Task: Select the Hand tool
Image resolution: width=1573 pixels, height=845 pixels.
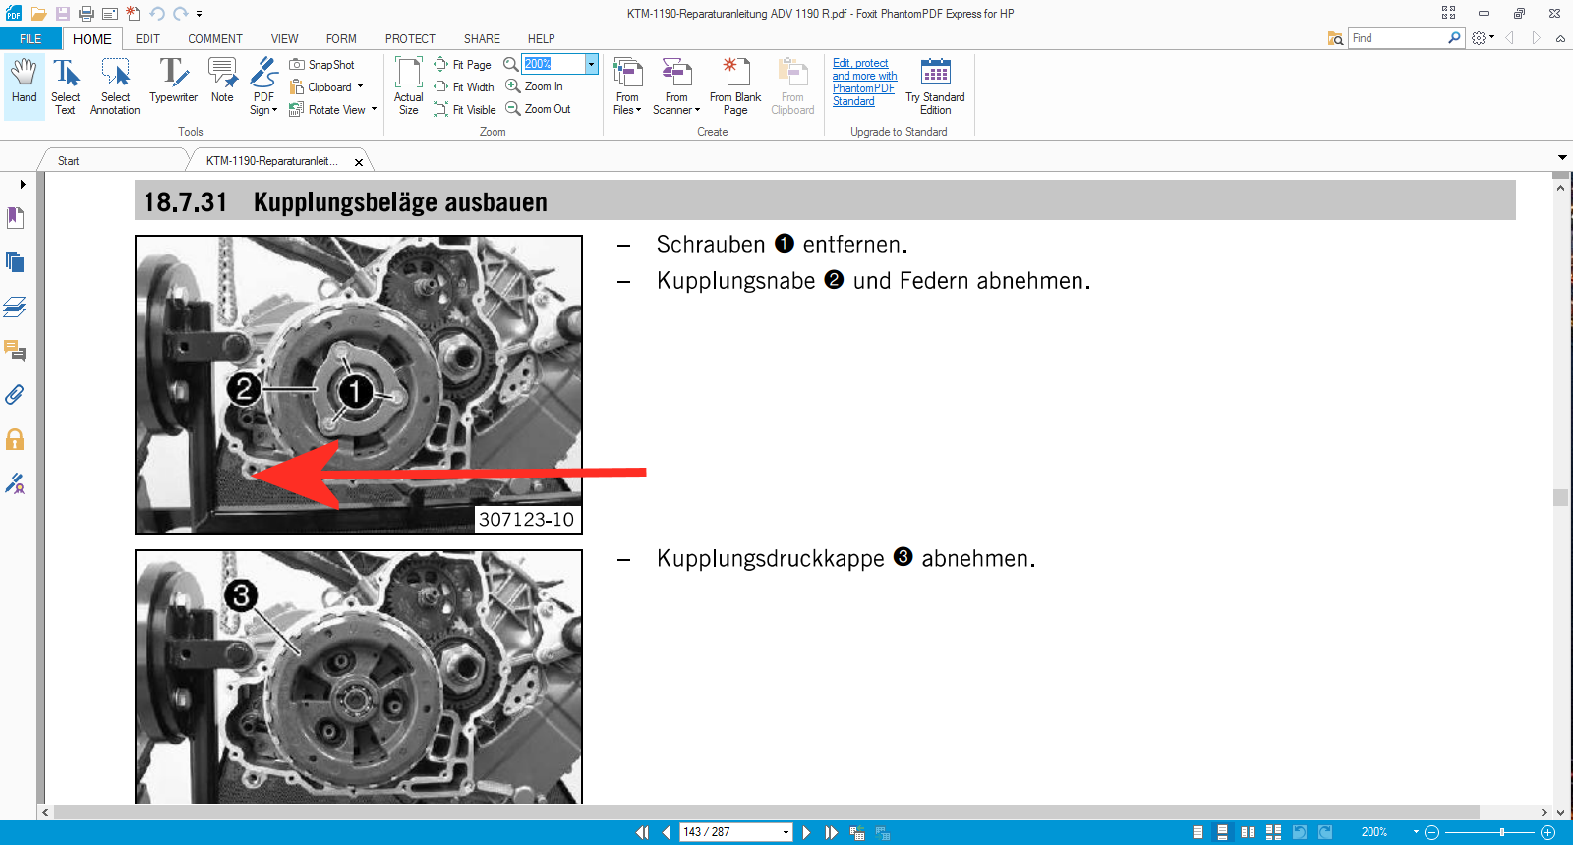Action: point(24,83)
